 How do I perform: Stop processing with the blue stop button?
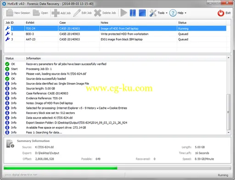click(142, 13)
